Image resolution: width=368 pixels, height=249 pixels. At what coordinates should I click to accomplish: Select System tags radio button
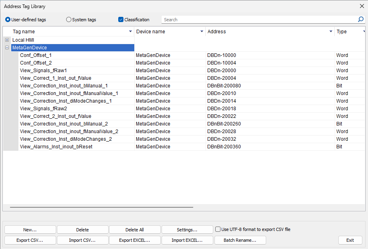(x=69, y=20)
